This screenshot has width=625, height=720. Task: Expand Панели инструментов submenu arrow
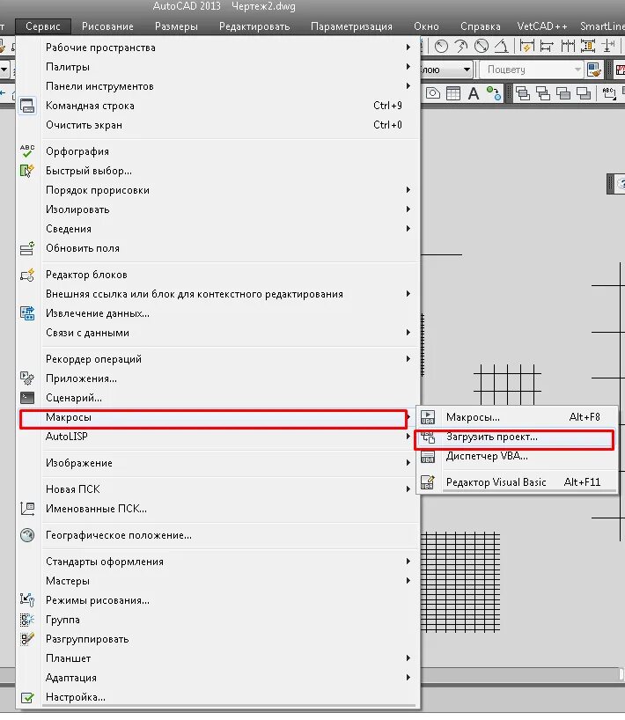(x=408, y=86)
